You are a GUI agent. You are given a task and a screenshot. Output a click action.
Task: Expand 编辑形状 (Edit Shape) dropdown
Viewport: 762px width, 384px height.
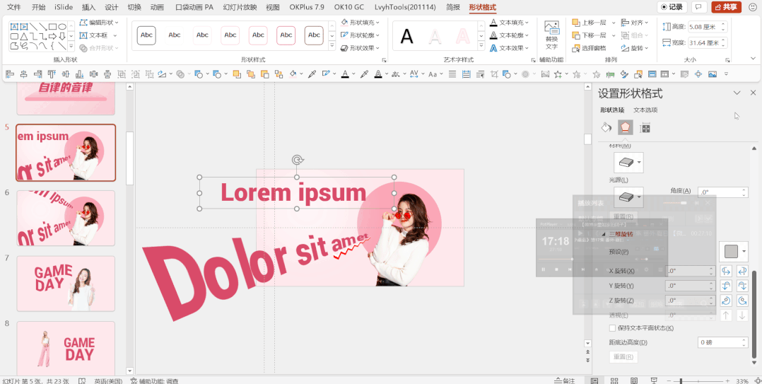click(99, 23)
